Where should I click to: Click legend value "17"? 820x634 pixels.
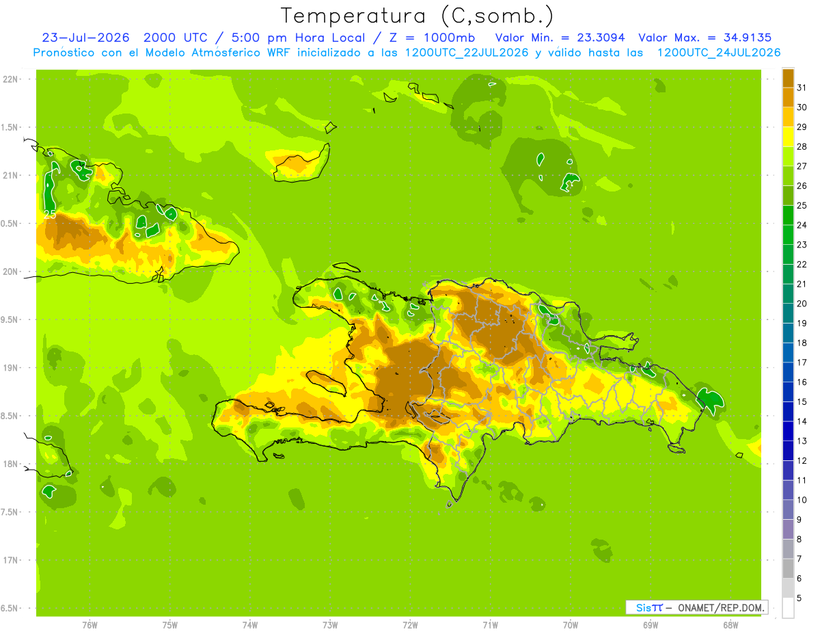pyautogui.click(x=802, y=362)
